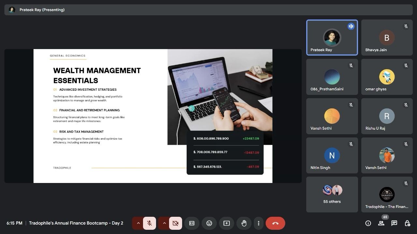
Task: Click the Present now screen-share icon
Action: coord(226,223)
